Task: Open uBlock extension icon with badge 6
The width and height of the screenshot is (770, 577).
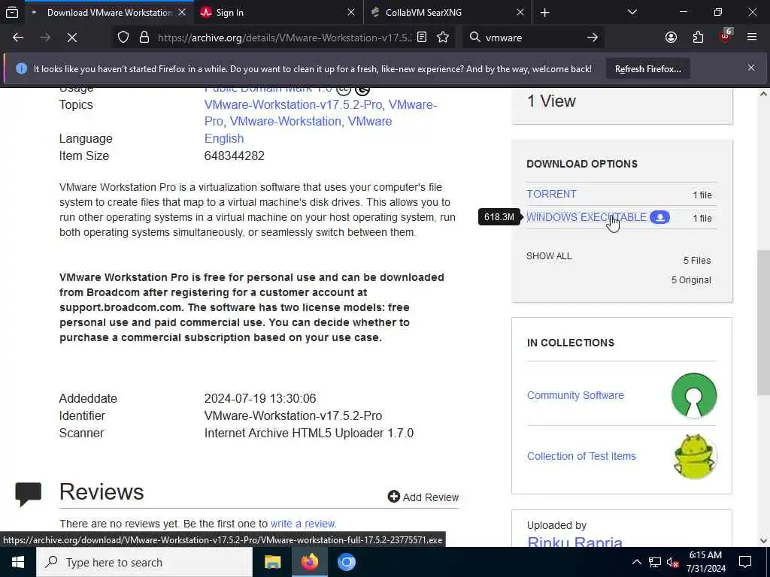Action: click(x=726, y=36)
